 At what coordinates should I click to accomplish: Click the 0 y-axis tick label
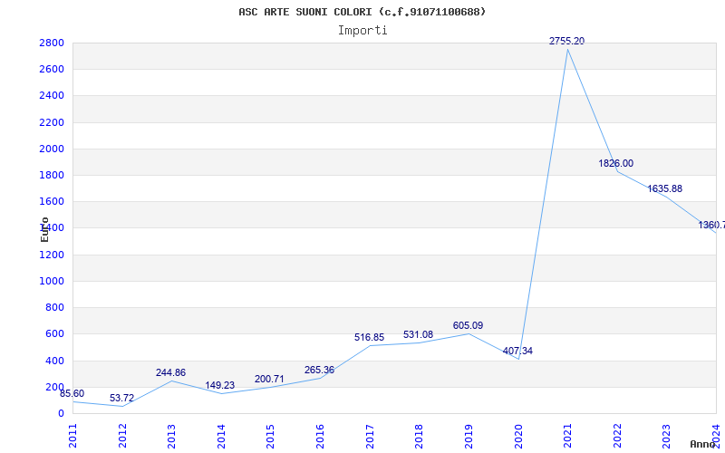pyautogui.click(x=61, y=414)
